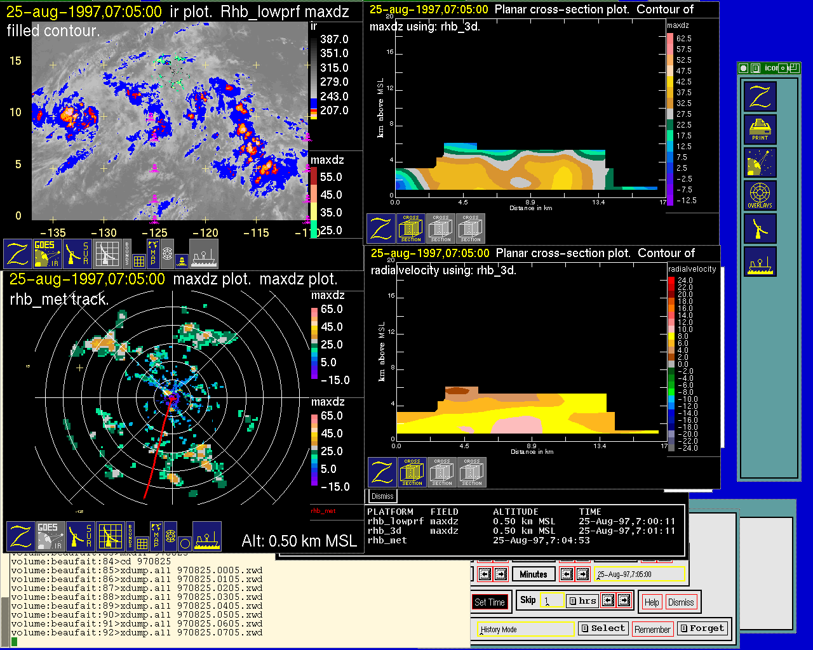The width and height of the screenshot is (813, 650).
Task: Open the hrs skip unit dropdown
Action: pos(582,600)
